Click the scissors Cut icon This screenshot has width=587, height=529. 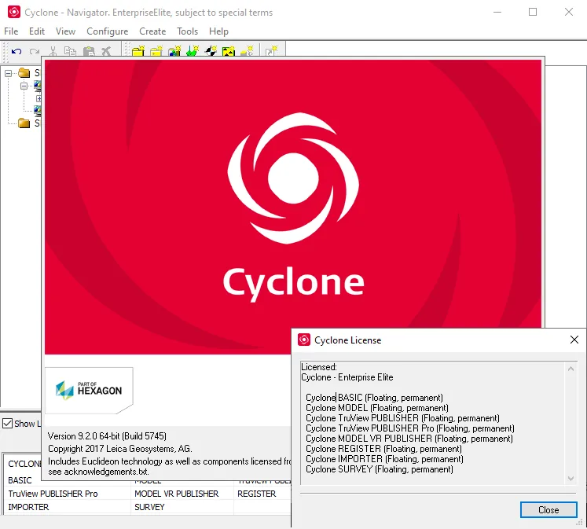[53, 51]
